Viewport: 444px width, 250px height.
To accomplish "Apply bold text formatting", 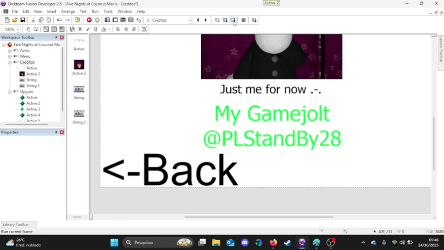I will [80, 29].
